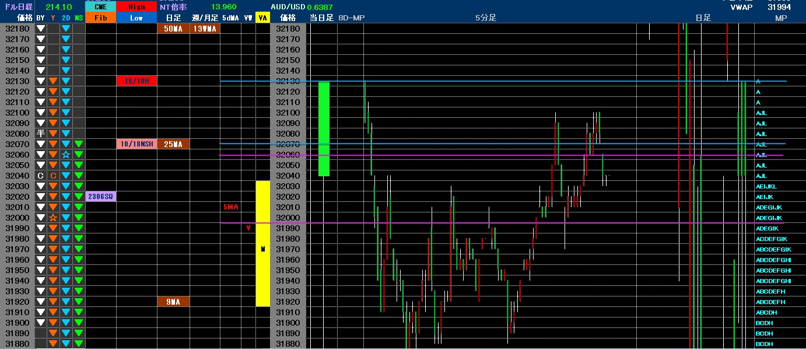Viewport: 806px width, 349px height.
Task: Click the MP column header
Action: pos(780,18)
